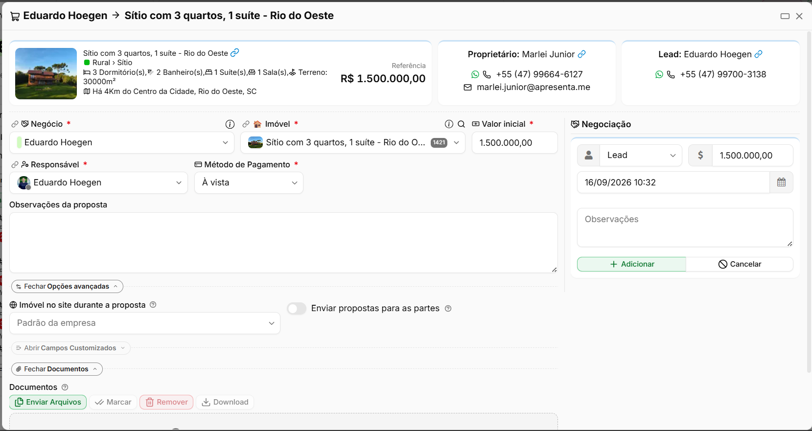Click the link icon next to Lead Eduardo Hoegen
The height and width of the screenshot is (431, 812).
click(758, 54)
